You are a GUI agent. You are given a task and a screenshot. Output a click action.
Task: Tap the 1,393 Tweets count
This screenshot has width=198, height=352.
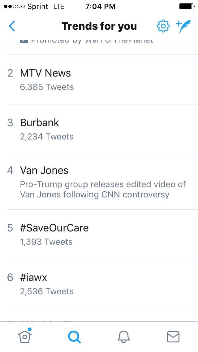click(46, 242)
